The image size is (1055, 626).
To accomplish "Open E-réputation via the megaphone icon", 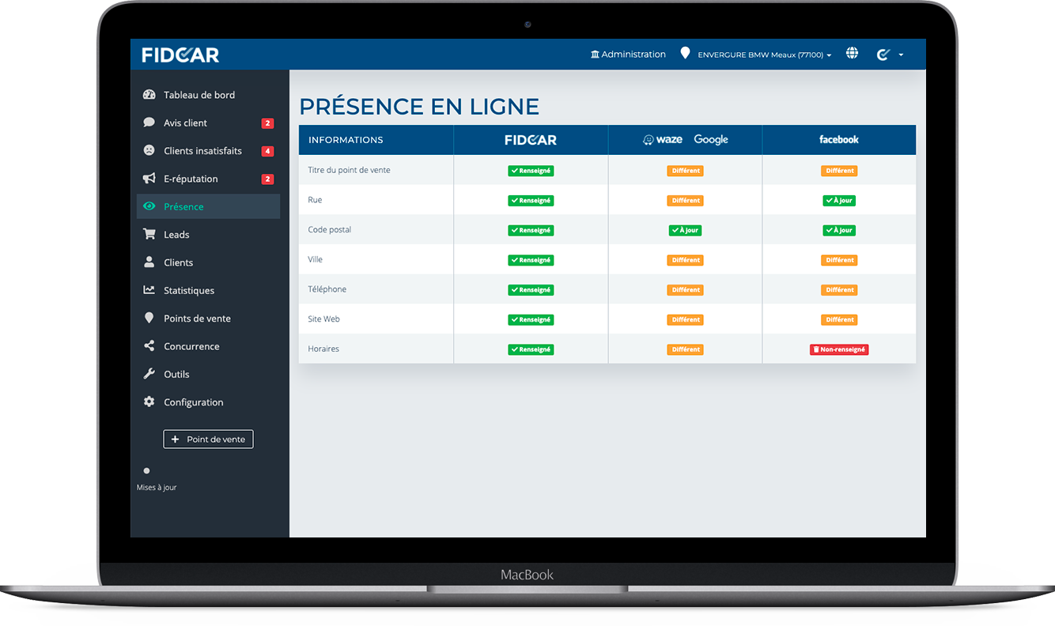I will 149,179.
